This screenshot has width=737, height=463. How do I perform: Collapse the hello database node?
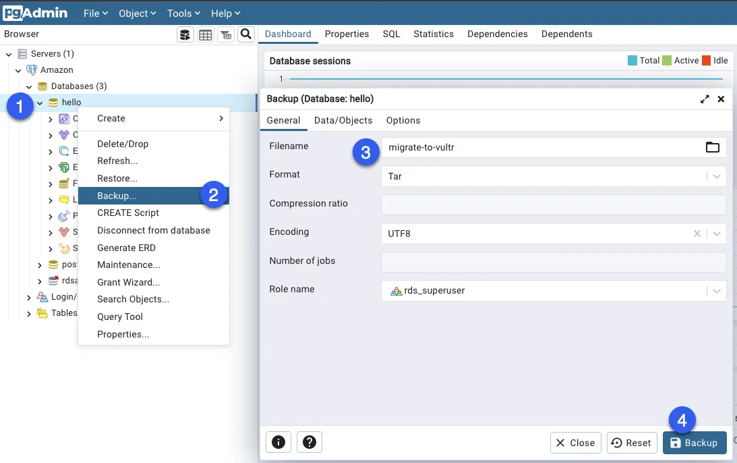[x=40, y=103]
